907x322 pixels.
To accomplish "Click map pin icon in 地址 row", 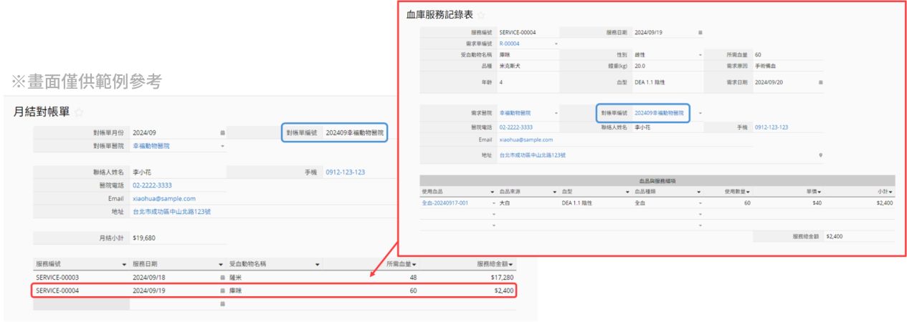I will pos(820,155).
